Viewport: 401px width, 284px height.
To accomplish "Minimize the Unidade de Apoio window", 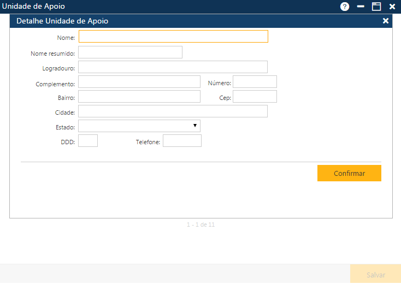I will pos(361,7).
